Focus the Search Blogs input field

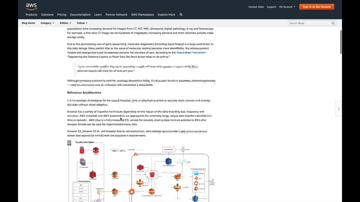[309, 23]
